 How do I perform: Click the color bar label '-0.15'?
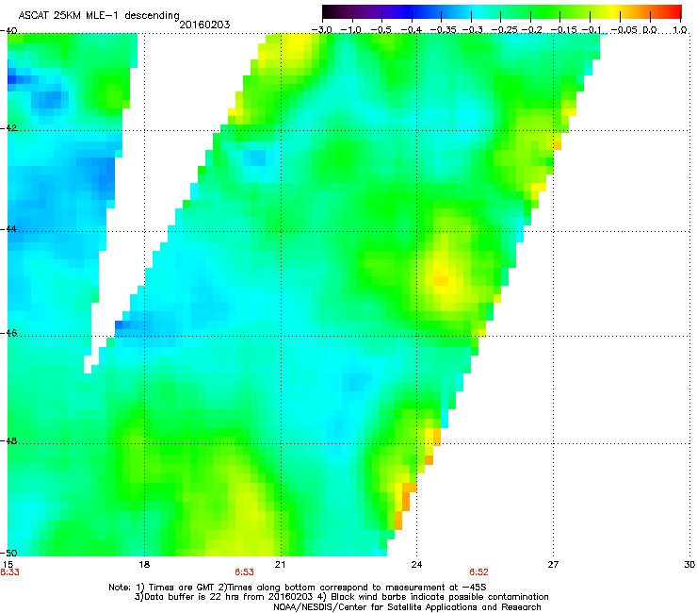click(562, 30)
